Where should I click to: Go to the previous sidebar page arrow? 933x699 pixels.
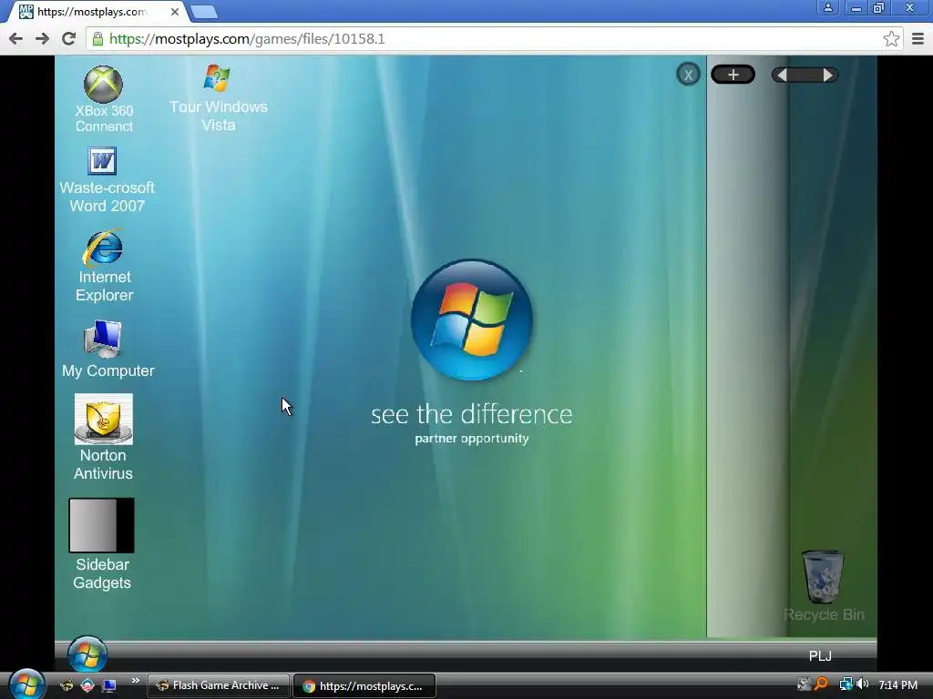[x=783, y=75]
